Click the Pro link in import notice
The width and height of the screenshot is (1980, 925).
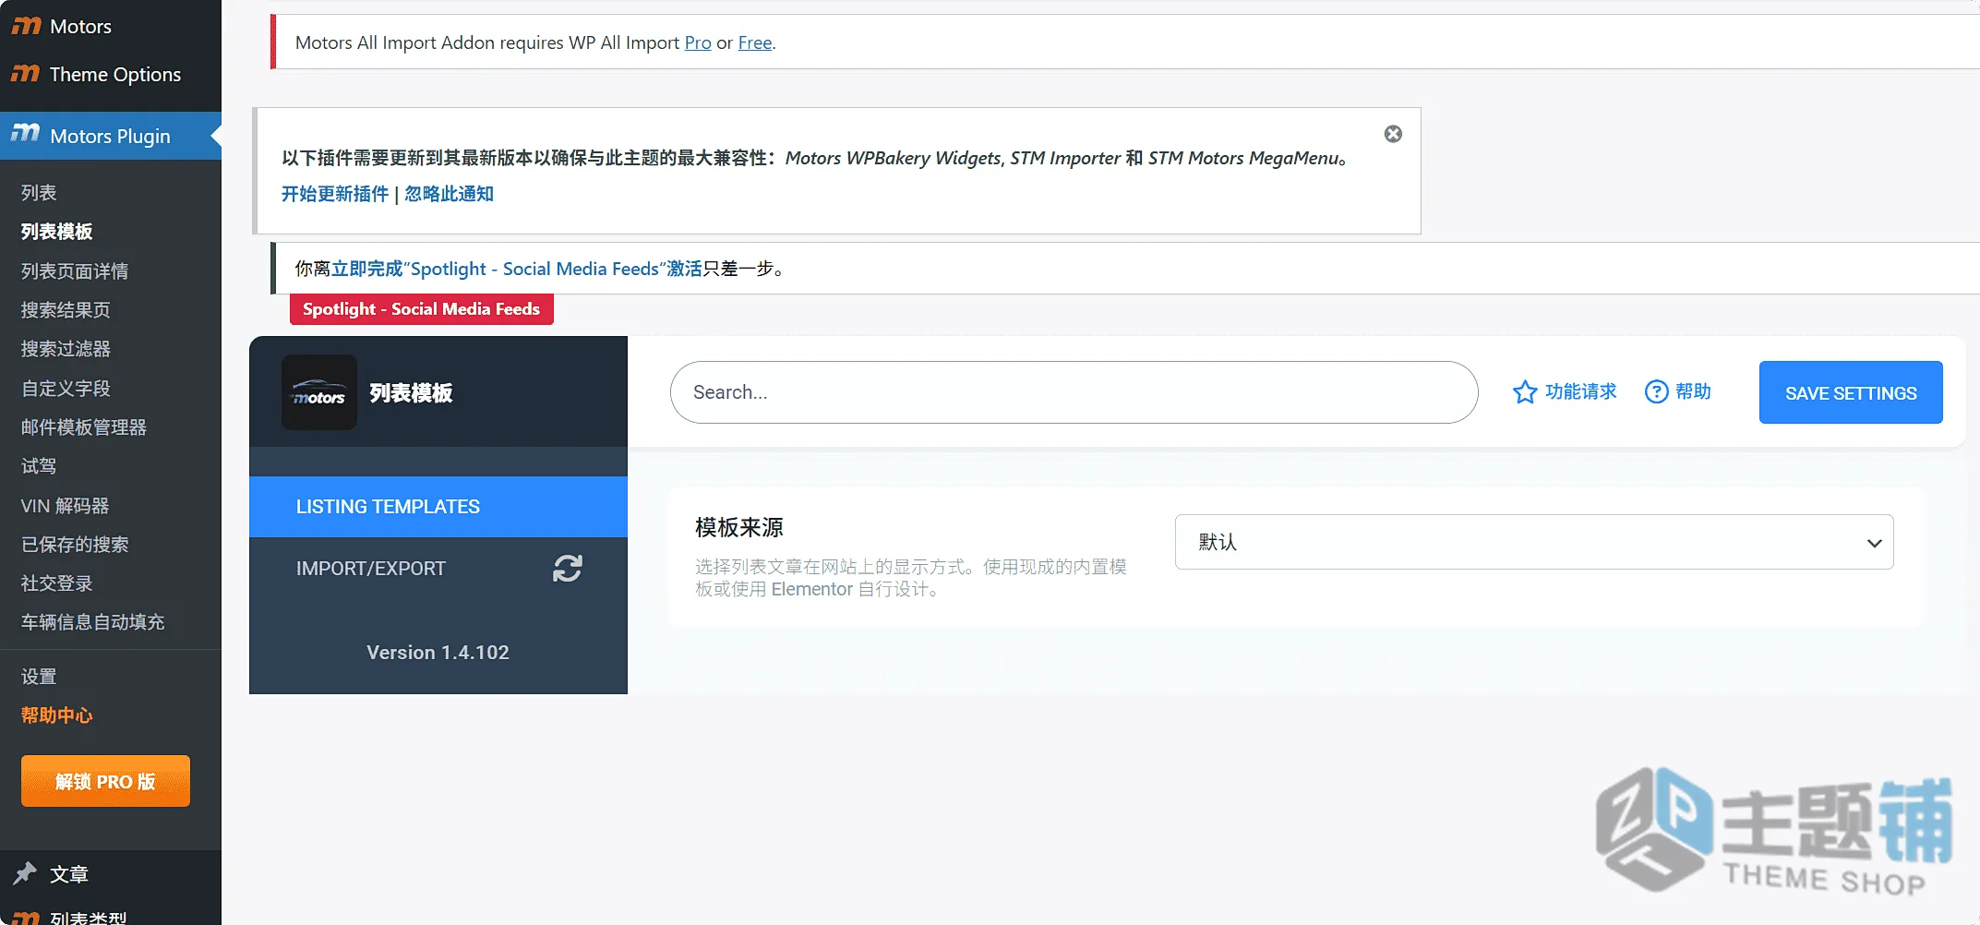point(698,42)
